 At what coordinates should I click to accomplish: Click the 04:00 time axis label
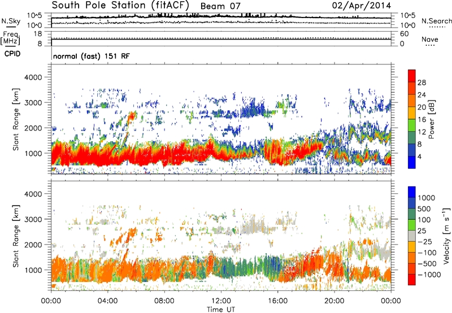108,301
